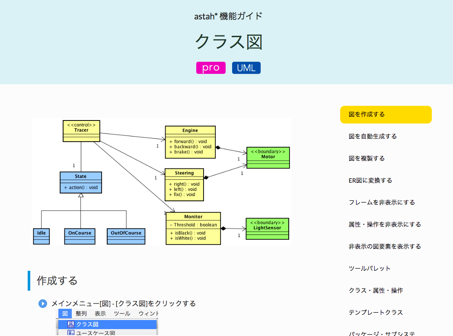This screenshot has width=453, height=336.
Task: Open テンプレートクラス sidebar link
Action: tap(376, 313)
